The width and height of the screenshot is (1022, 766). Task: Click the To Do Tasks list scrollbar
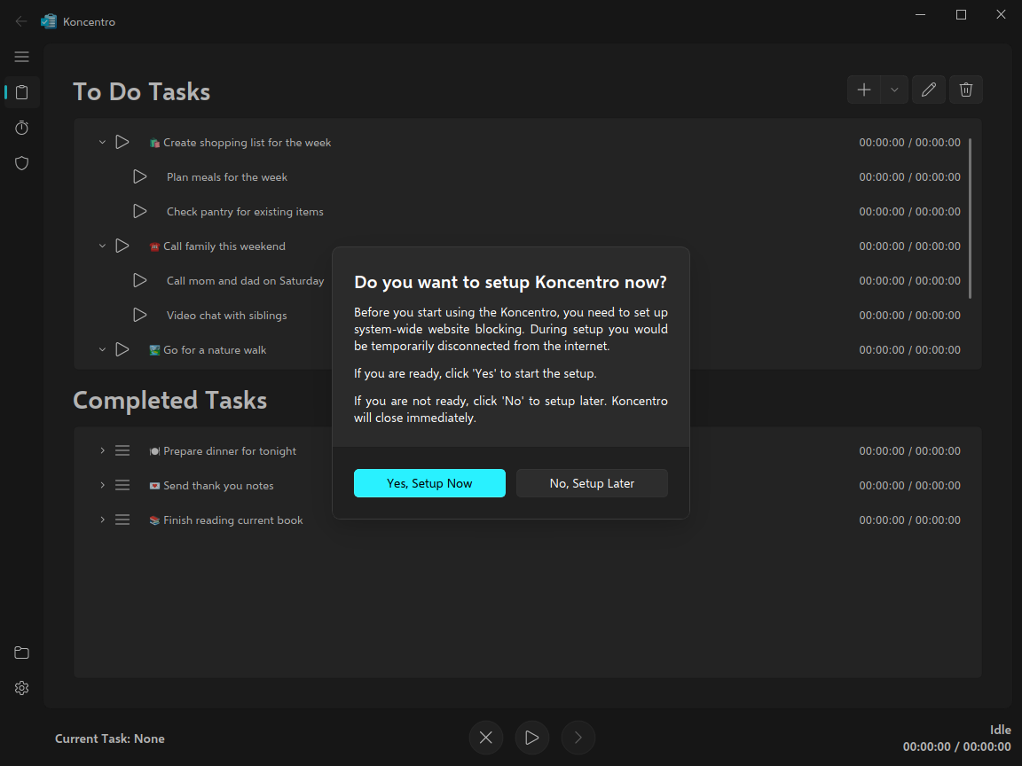970,218
